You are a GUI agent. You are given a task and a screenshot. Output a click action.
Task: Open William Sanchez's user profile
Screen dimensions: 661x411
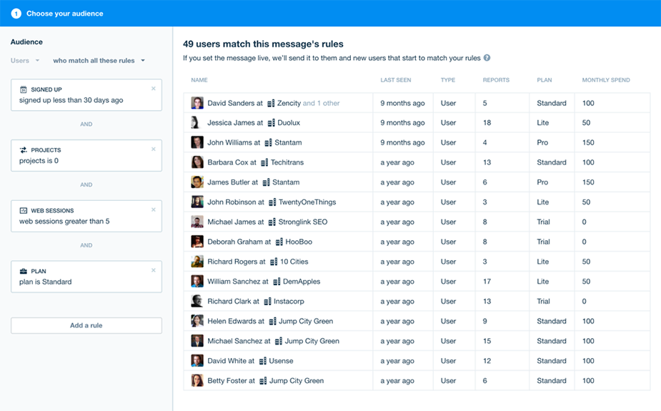click(x=234, y=281)
